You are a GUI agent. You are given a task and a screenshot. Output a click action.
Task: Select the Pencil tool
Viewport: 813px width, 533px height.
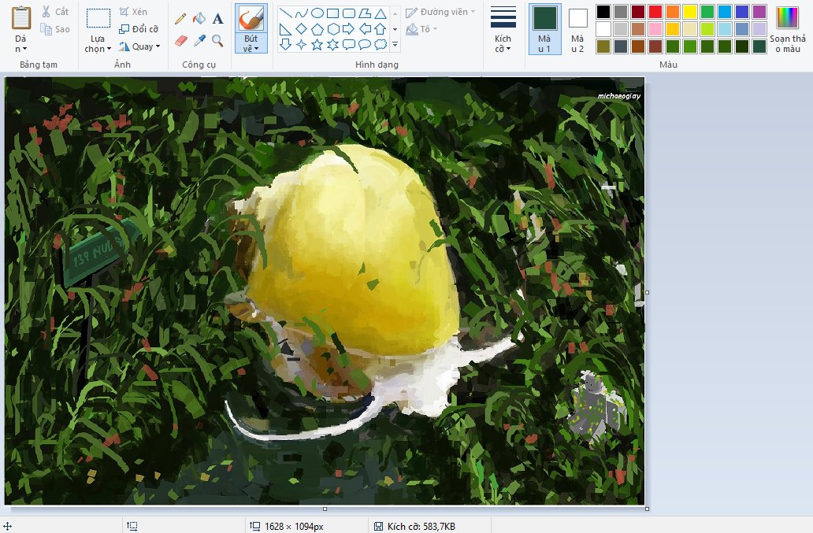coord(180,19)
